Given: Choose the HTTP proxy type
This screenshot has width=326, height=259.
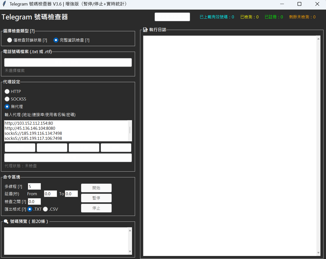Looking at the screenshot, I should coord(7,91).
